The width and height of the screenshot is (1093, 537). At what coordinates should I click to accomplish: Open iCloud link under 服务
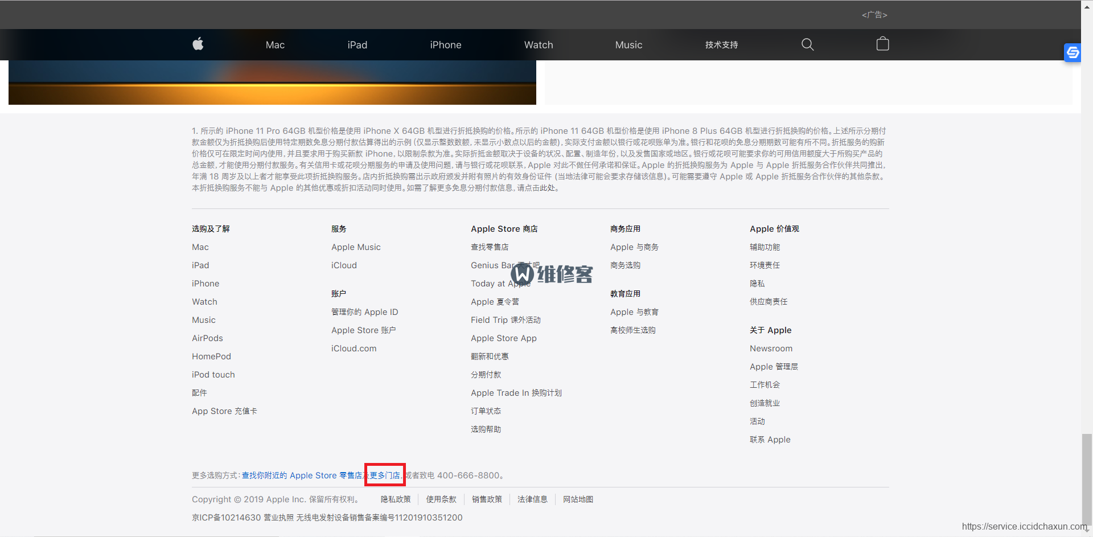click(x=344, y=265)
